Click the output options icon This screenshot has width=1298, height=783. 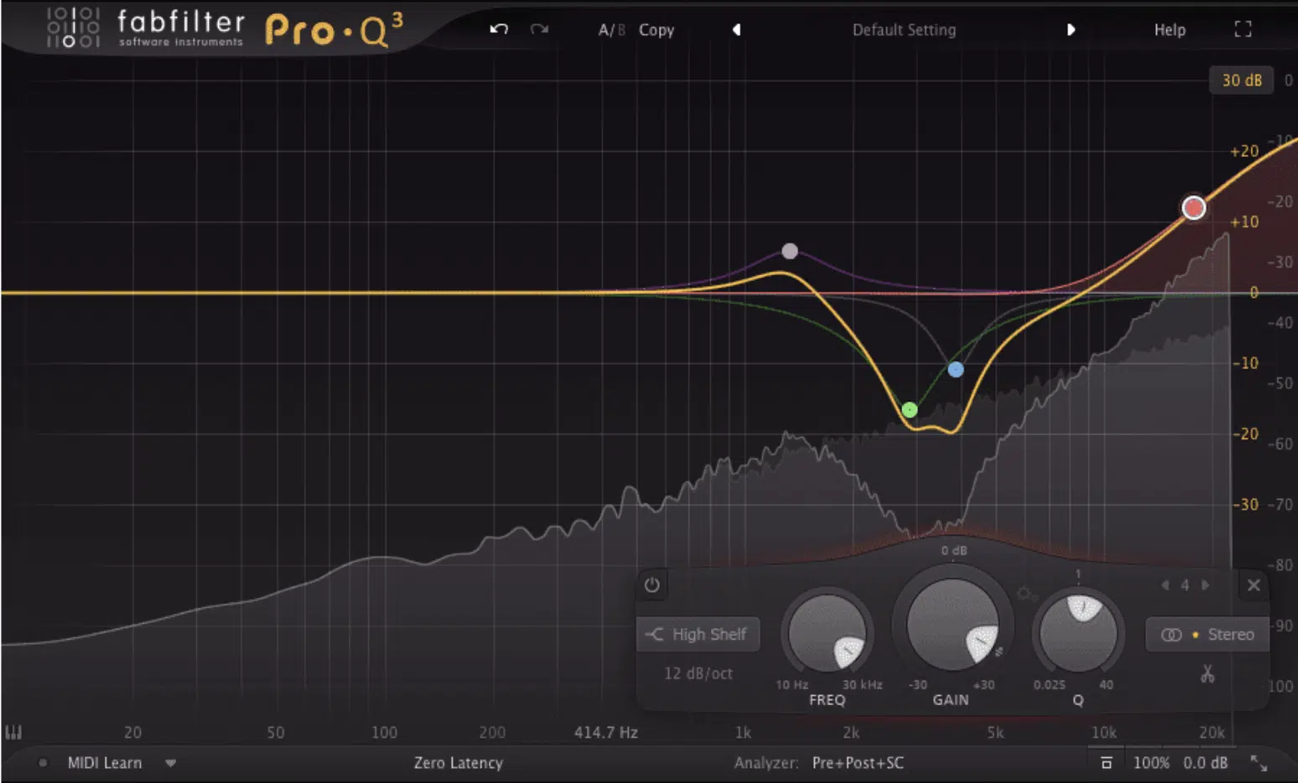coord(1107,763)
